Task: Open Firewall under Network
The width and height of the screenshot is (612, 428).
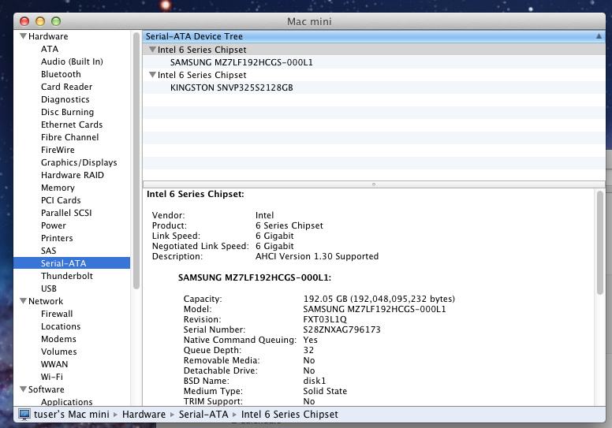Action: click(x=57, y=314)
